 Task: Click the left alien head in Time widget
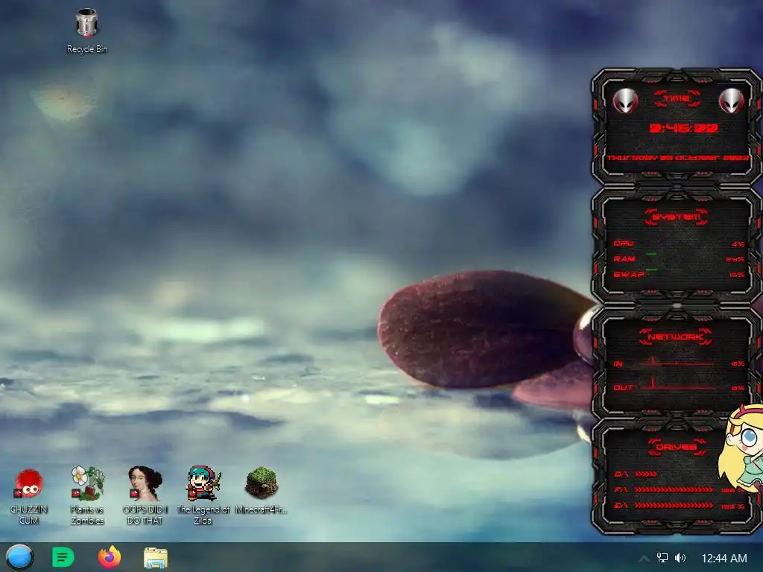pyautogui.click(x=625, y=101)
